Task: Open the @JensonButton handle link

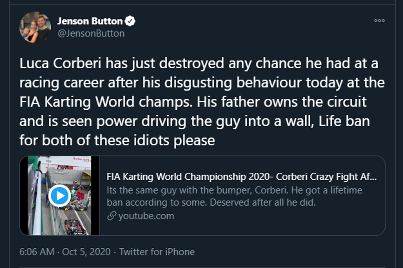Action: pos(91,33)
